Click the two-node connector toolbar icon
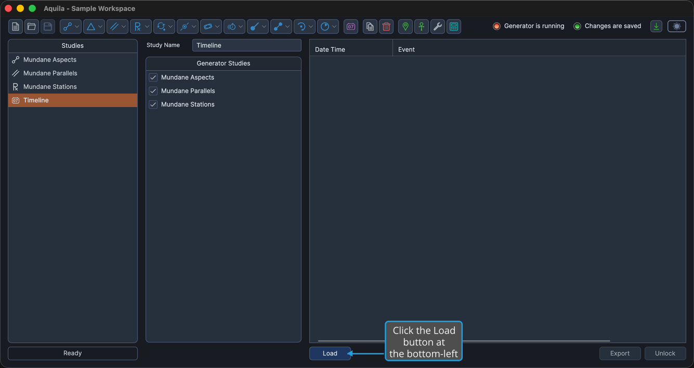The width and height of the screenshot is (694, 368). (x=278, y=27)
